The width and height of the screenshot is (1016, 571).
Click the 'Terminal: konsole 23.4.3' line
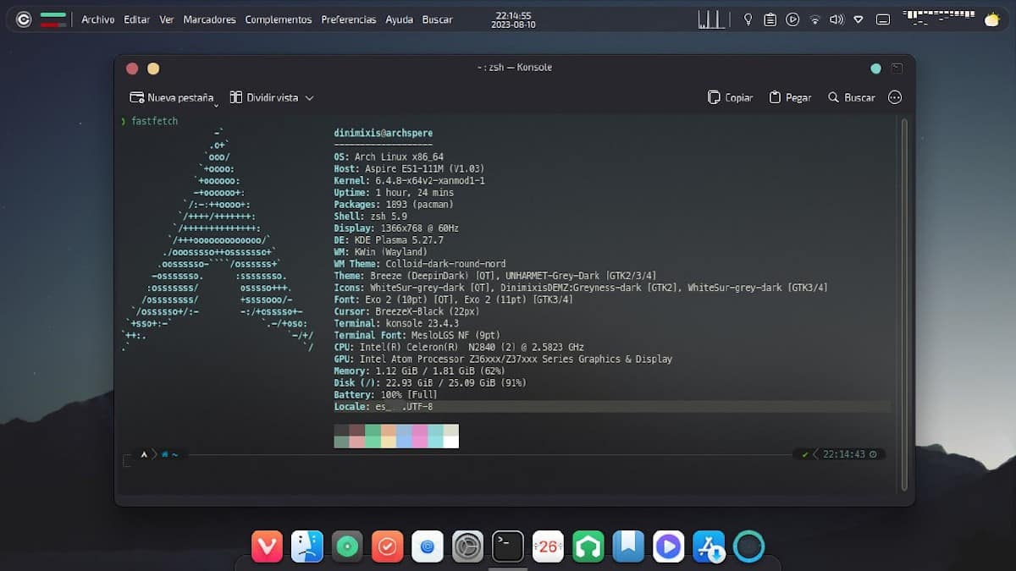coord(396,322)
